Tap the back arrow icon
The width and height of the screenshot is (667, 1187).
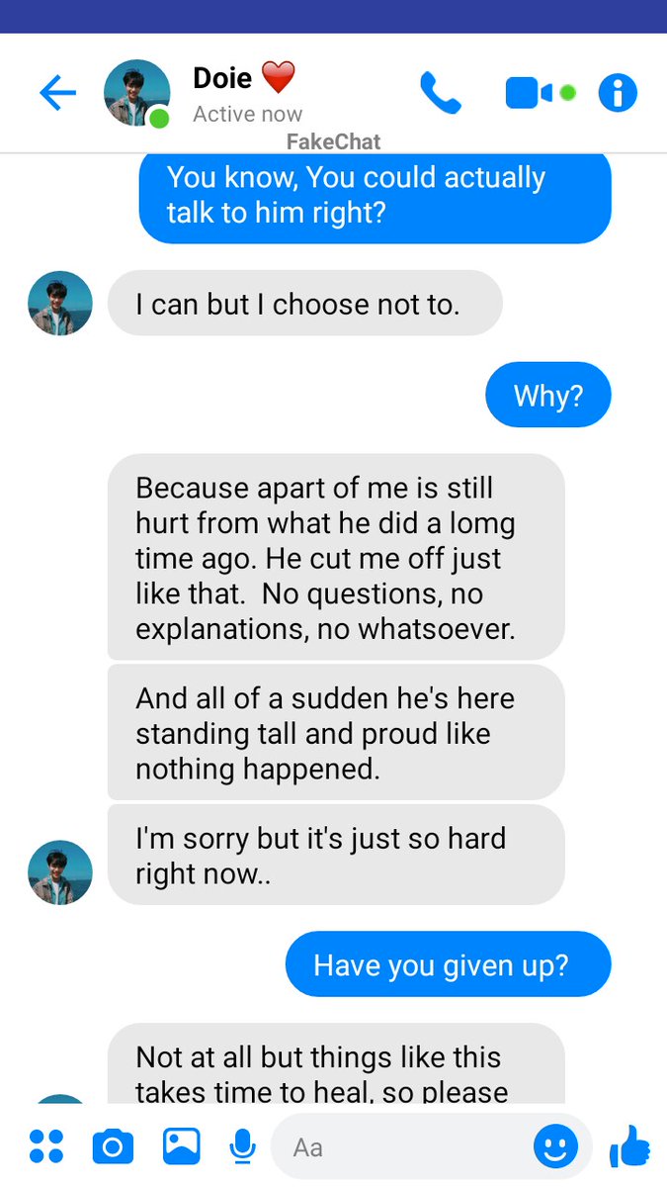coord(57,94)
